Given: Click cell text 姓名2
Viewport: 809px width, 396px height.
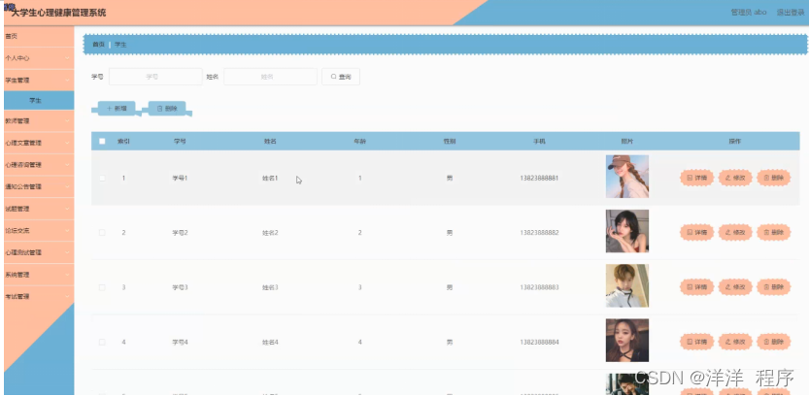Looking at the screenshot, I should pyautogui.click(x=270, y=233).
